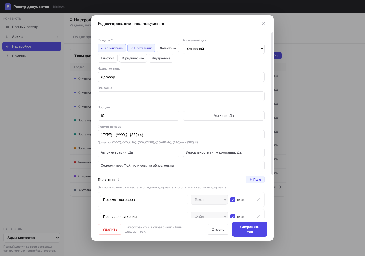Toggle Уникальность тип + компания

(224, 152)
